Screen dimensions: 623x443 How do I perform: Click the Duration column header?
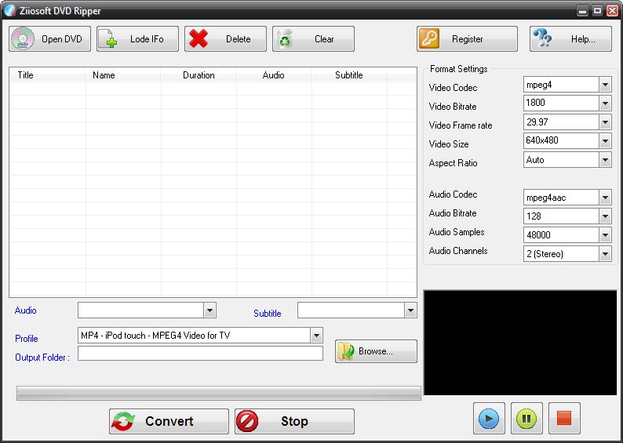point(199,75)
